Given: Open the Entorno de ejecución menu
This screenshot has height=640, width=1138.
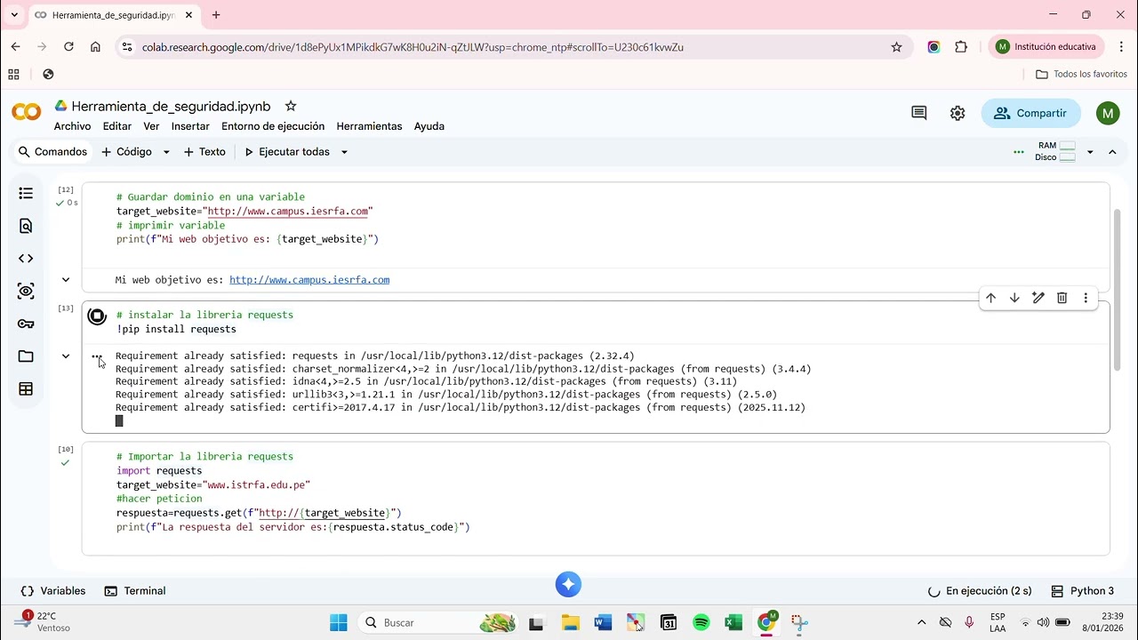Looking at the screenshot, I should (x=273, y=126).
